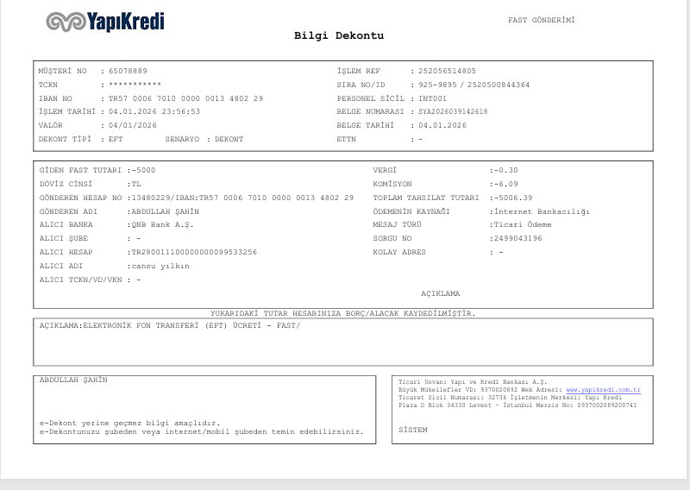This screenshot has height=490, width=690.
Task: Select the VERGİ value -0.30
Action: coord(506,170)
